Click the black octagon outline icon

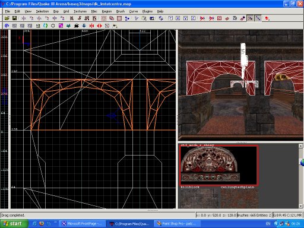point(53,26)
